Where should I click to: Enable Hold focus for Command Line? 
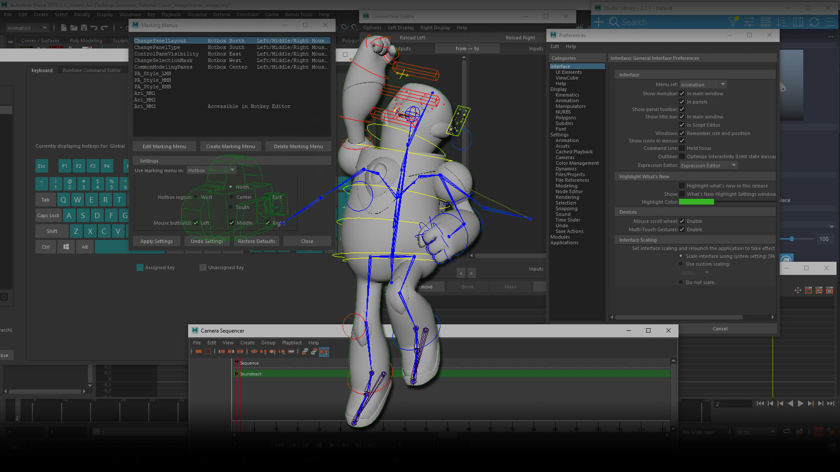682,148
